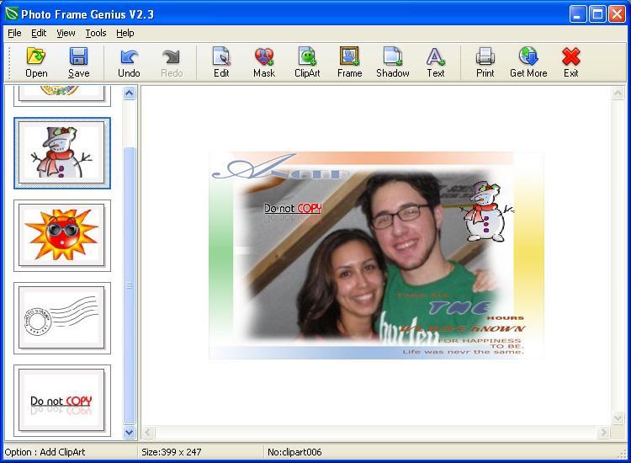This screenshot has height=463, width=631.
Task: Click canvas vertical scroll down arrow
Action: (618, 418)
